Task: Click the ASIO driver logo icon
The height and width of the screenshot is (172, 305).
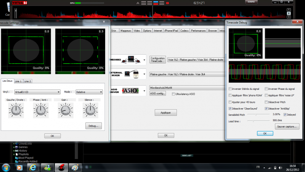Action: click(x=131, y=91)
